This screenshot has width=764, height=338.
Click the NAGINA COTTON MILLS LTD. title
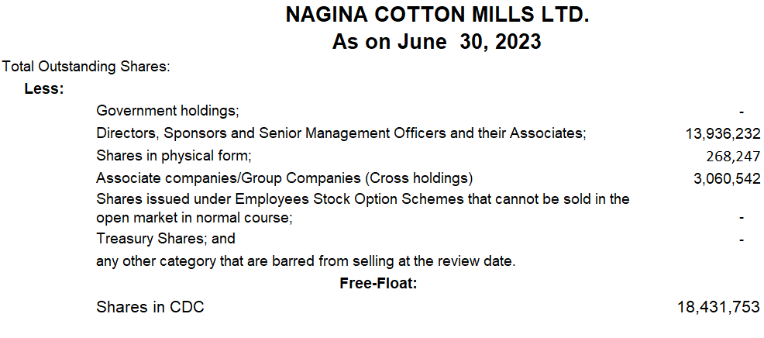[437, 16]
